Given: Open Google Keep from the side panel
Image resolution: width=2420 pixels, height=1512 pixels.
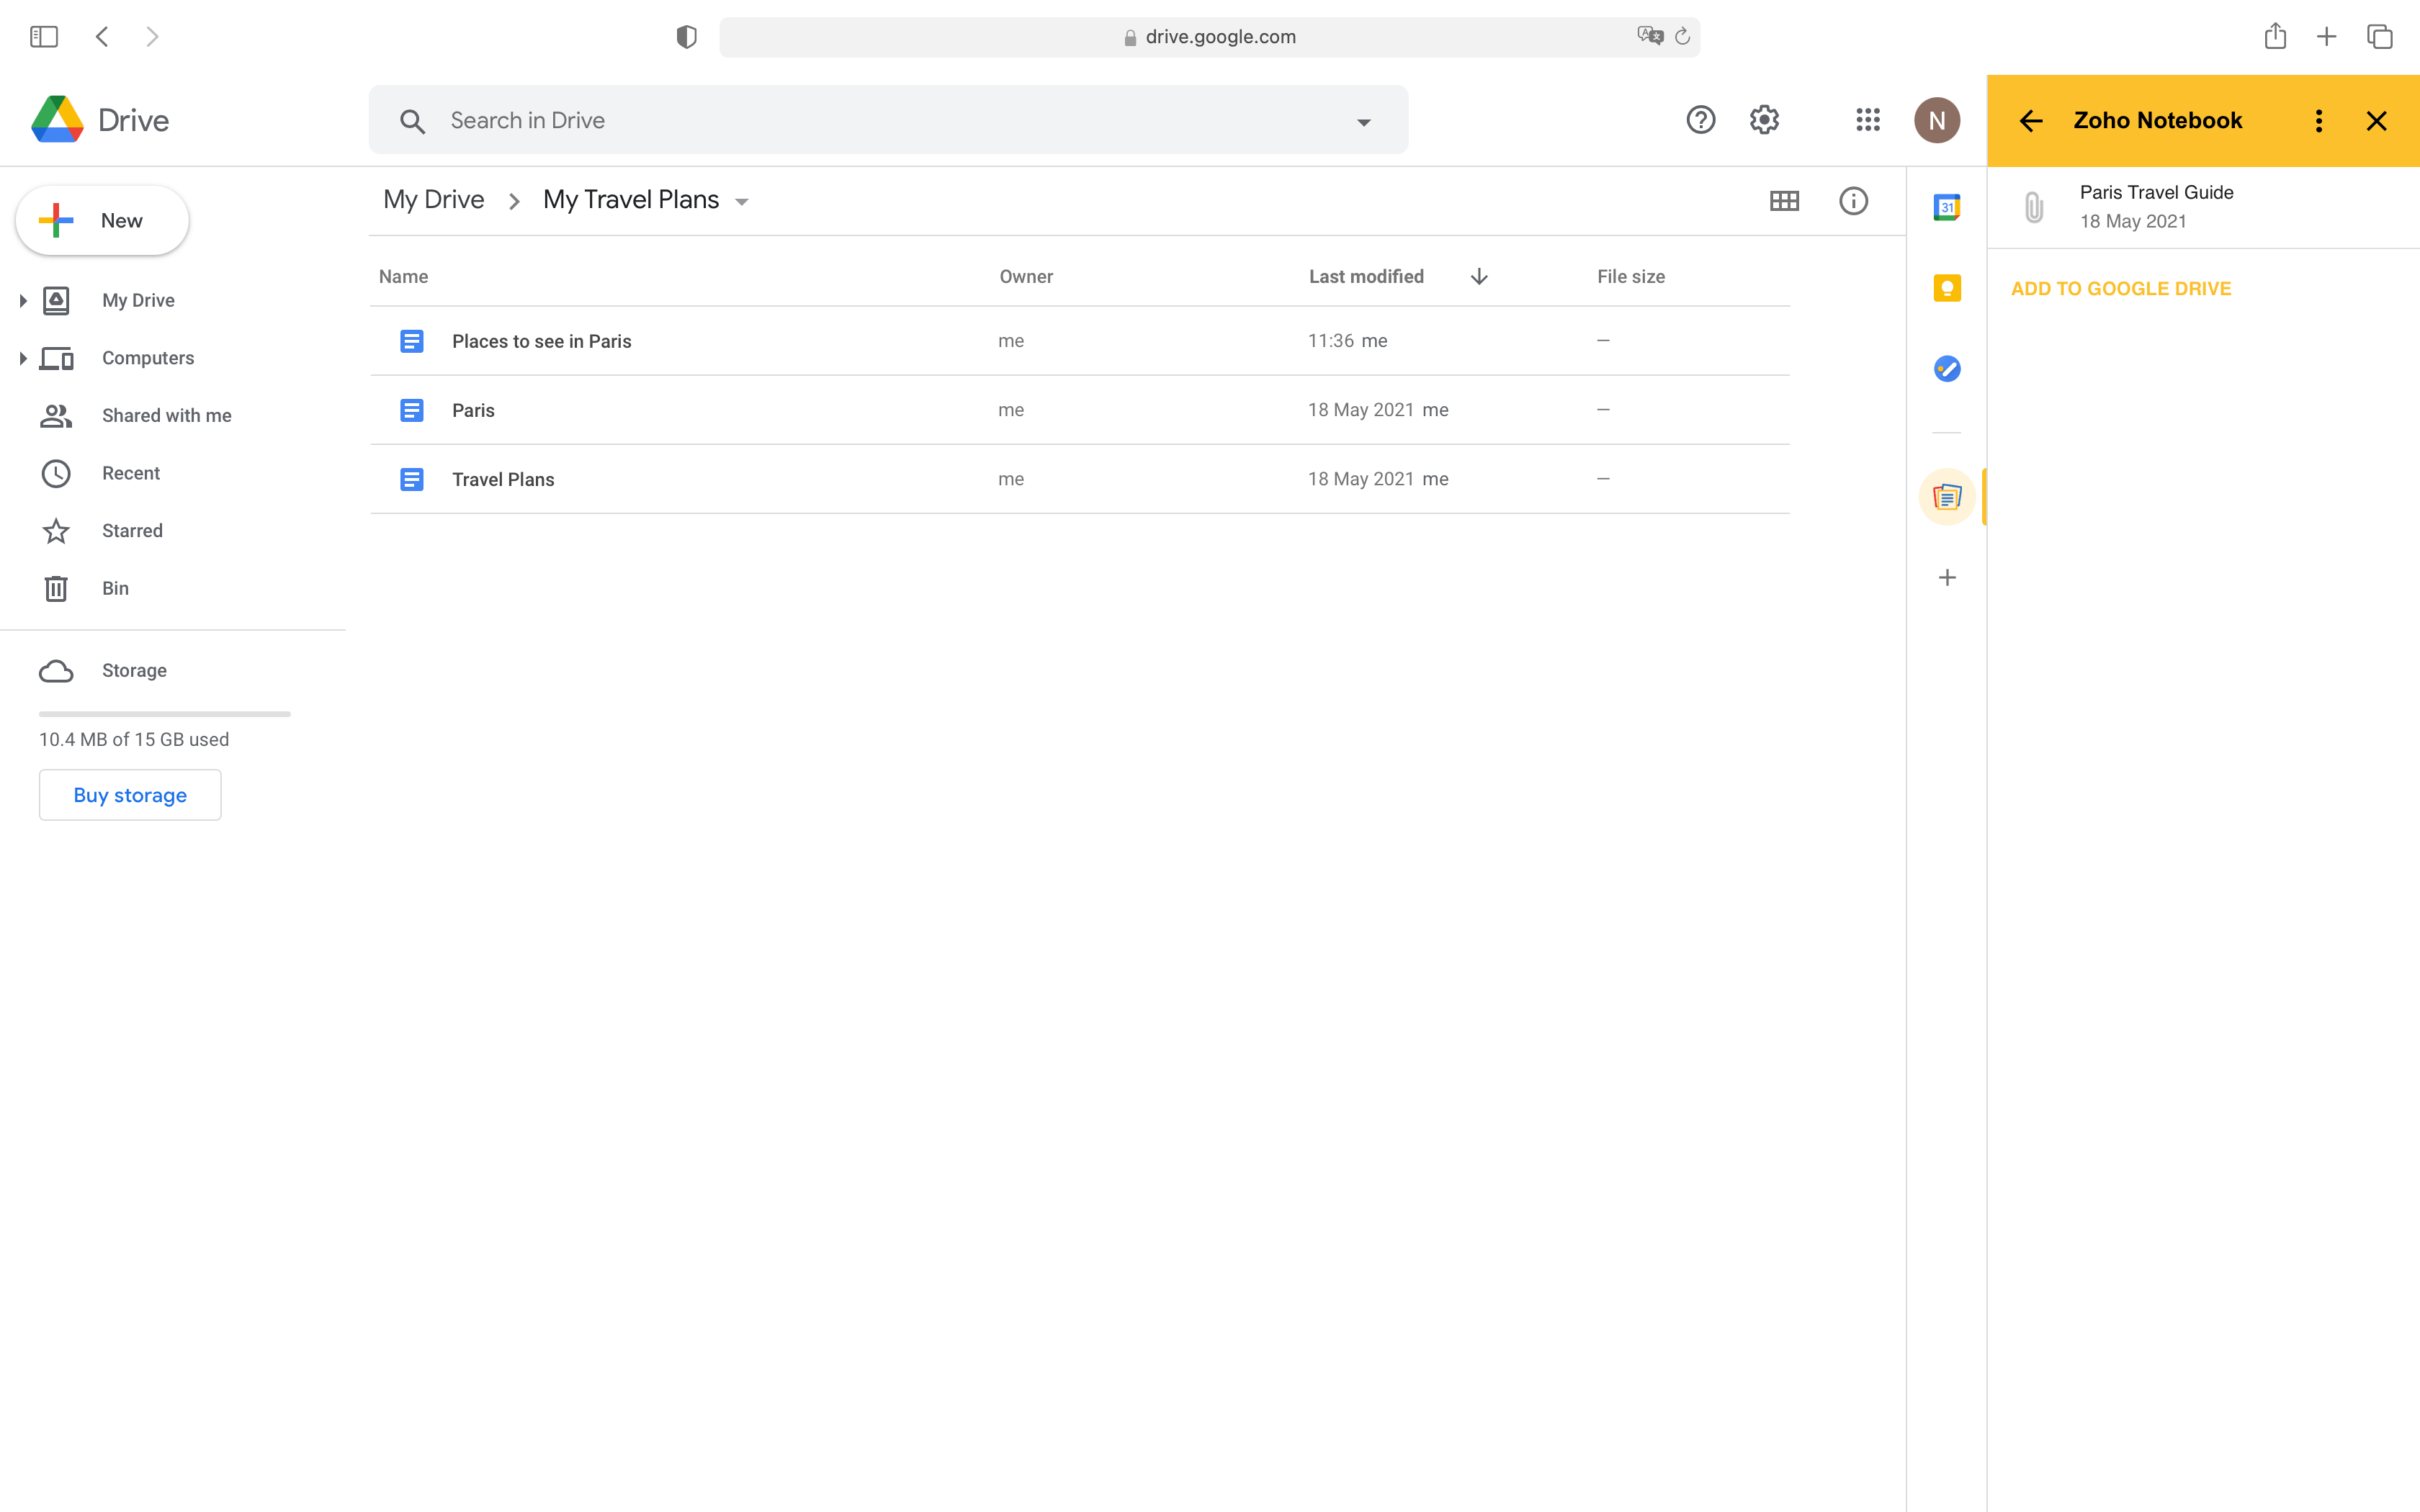Looking at the screenshot, I should pyautogui.click(x=1947, y=287).
